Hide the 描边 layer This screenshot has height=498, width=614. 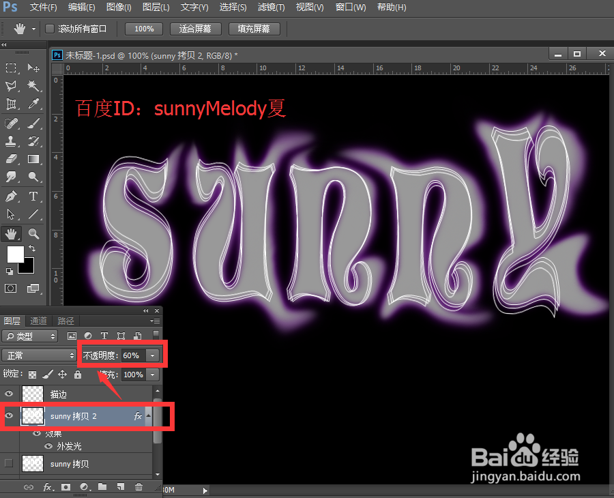9,394
